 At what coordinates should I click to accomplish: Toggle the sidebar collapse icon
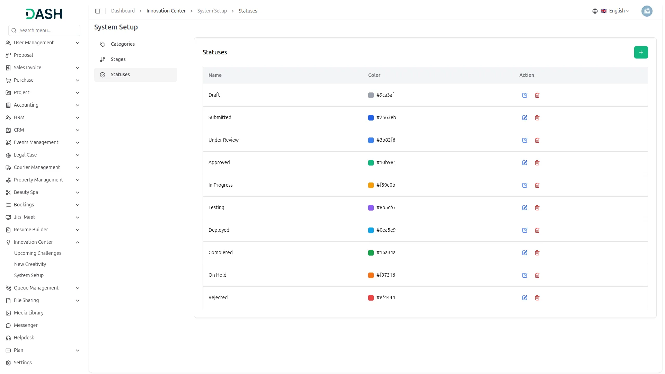(98, 11)
